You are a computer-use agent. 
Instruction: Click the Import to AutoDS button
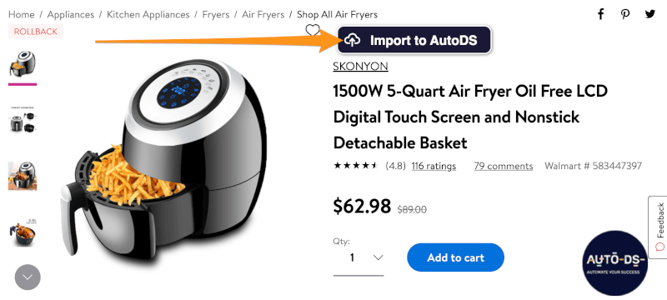[x=414, y=40]
